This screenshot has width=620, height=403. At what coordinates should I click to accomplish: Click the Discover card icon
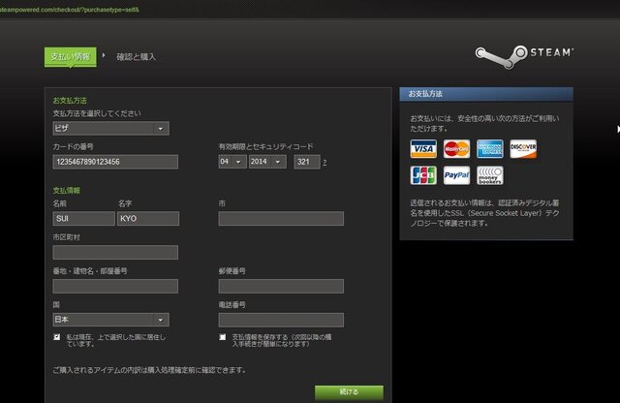click(523, 148)
